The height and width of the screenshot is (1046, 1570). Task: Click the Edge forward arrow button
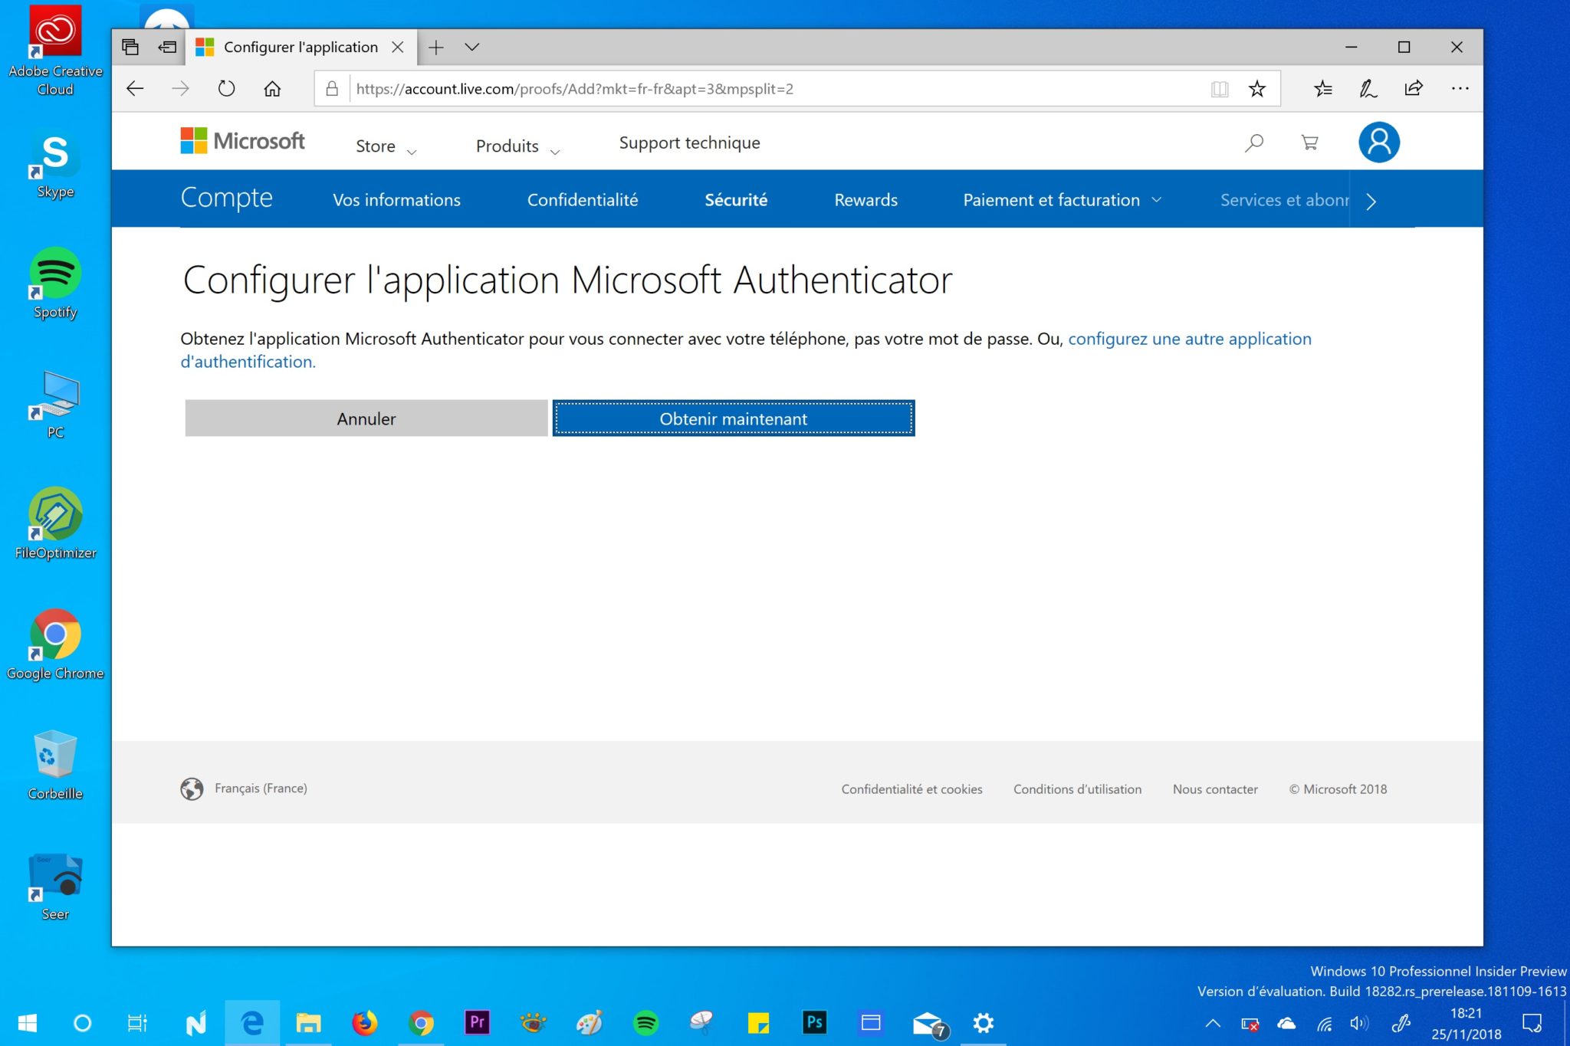[x=180, y=89]
